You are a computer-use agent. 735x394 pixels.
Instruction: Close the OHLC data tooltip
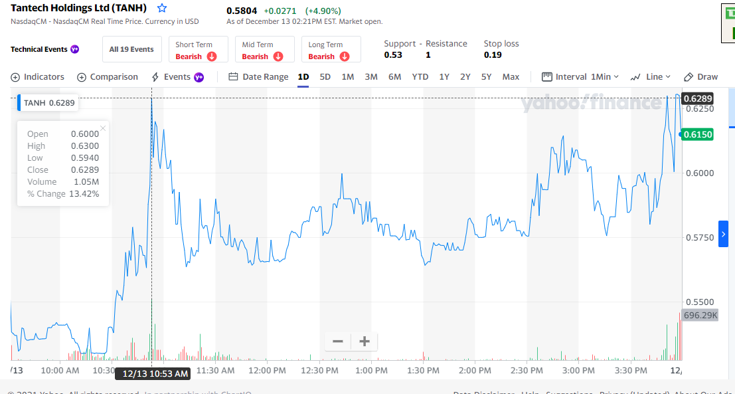click(103, 128)
